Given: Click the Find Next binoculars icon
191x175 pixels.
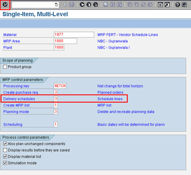Looking at the screenshot, I should point(119,5).
